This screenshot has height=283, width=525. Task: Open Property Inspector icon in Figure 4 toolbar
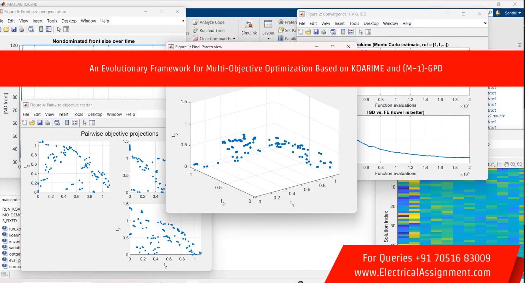[92, 123]
